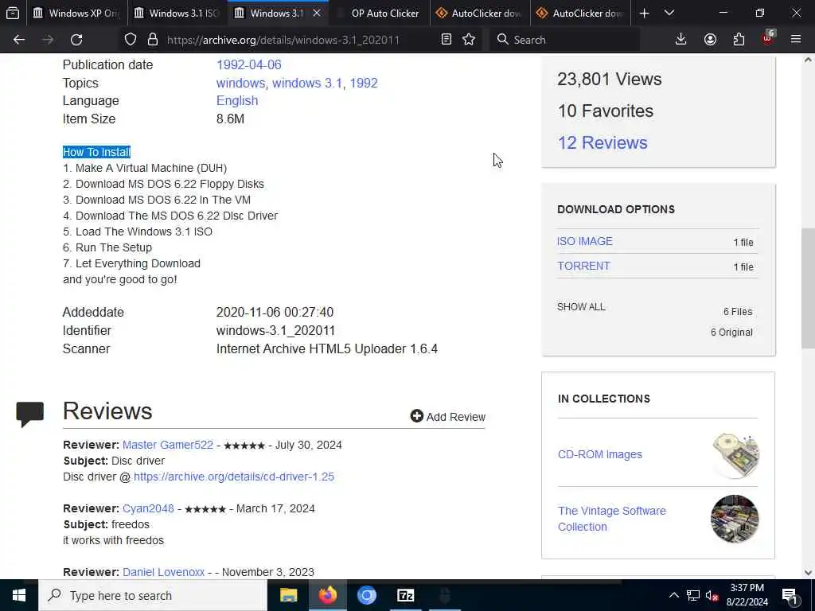Image resolution: width=815 pixels, height=611 pixels.
Task: Click the CD-ROM Images collection thumbnail
Action: 735,454
